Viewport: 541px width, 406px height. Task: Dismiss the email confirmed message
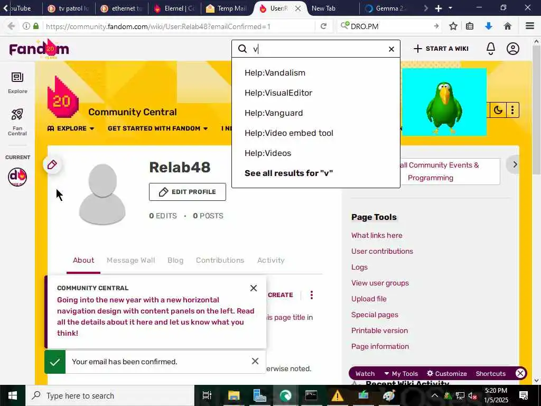click(x=255, y=361)
